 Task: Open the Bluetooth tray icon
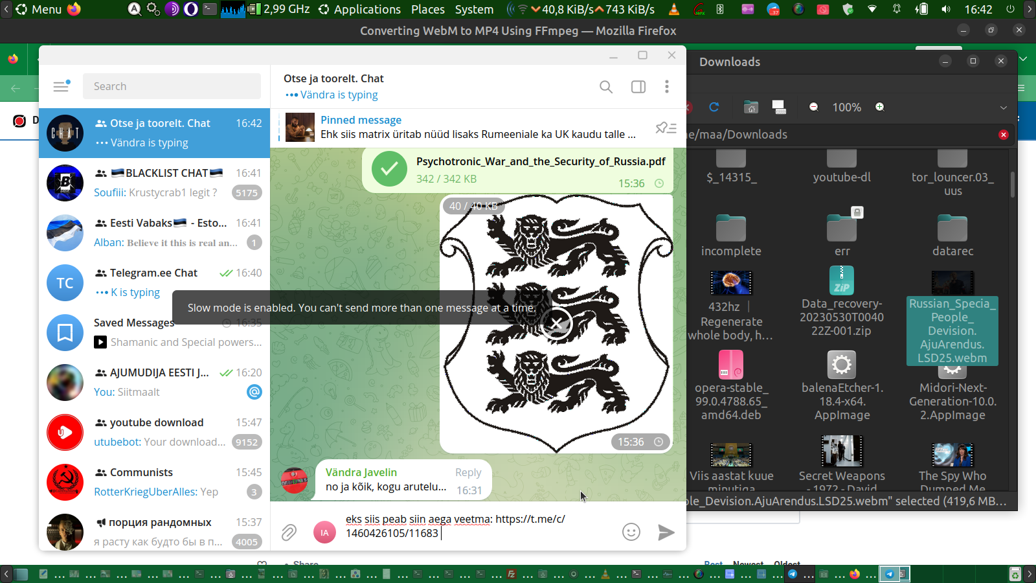pos(720,9)
